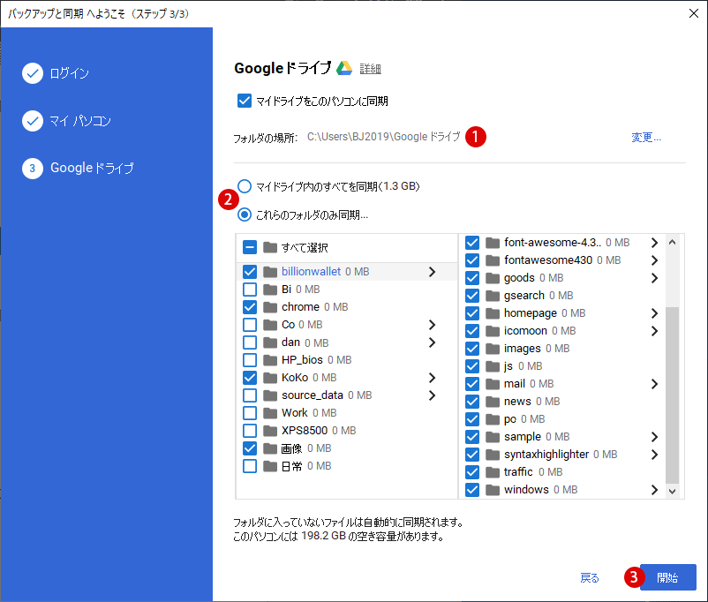Select the ログイン step label
This screenshot has width=708, height=602.
click(69, 73)
